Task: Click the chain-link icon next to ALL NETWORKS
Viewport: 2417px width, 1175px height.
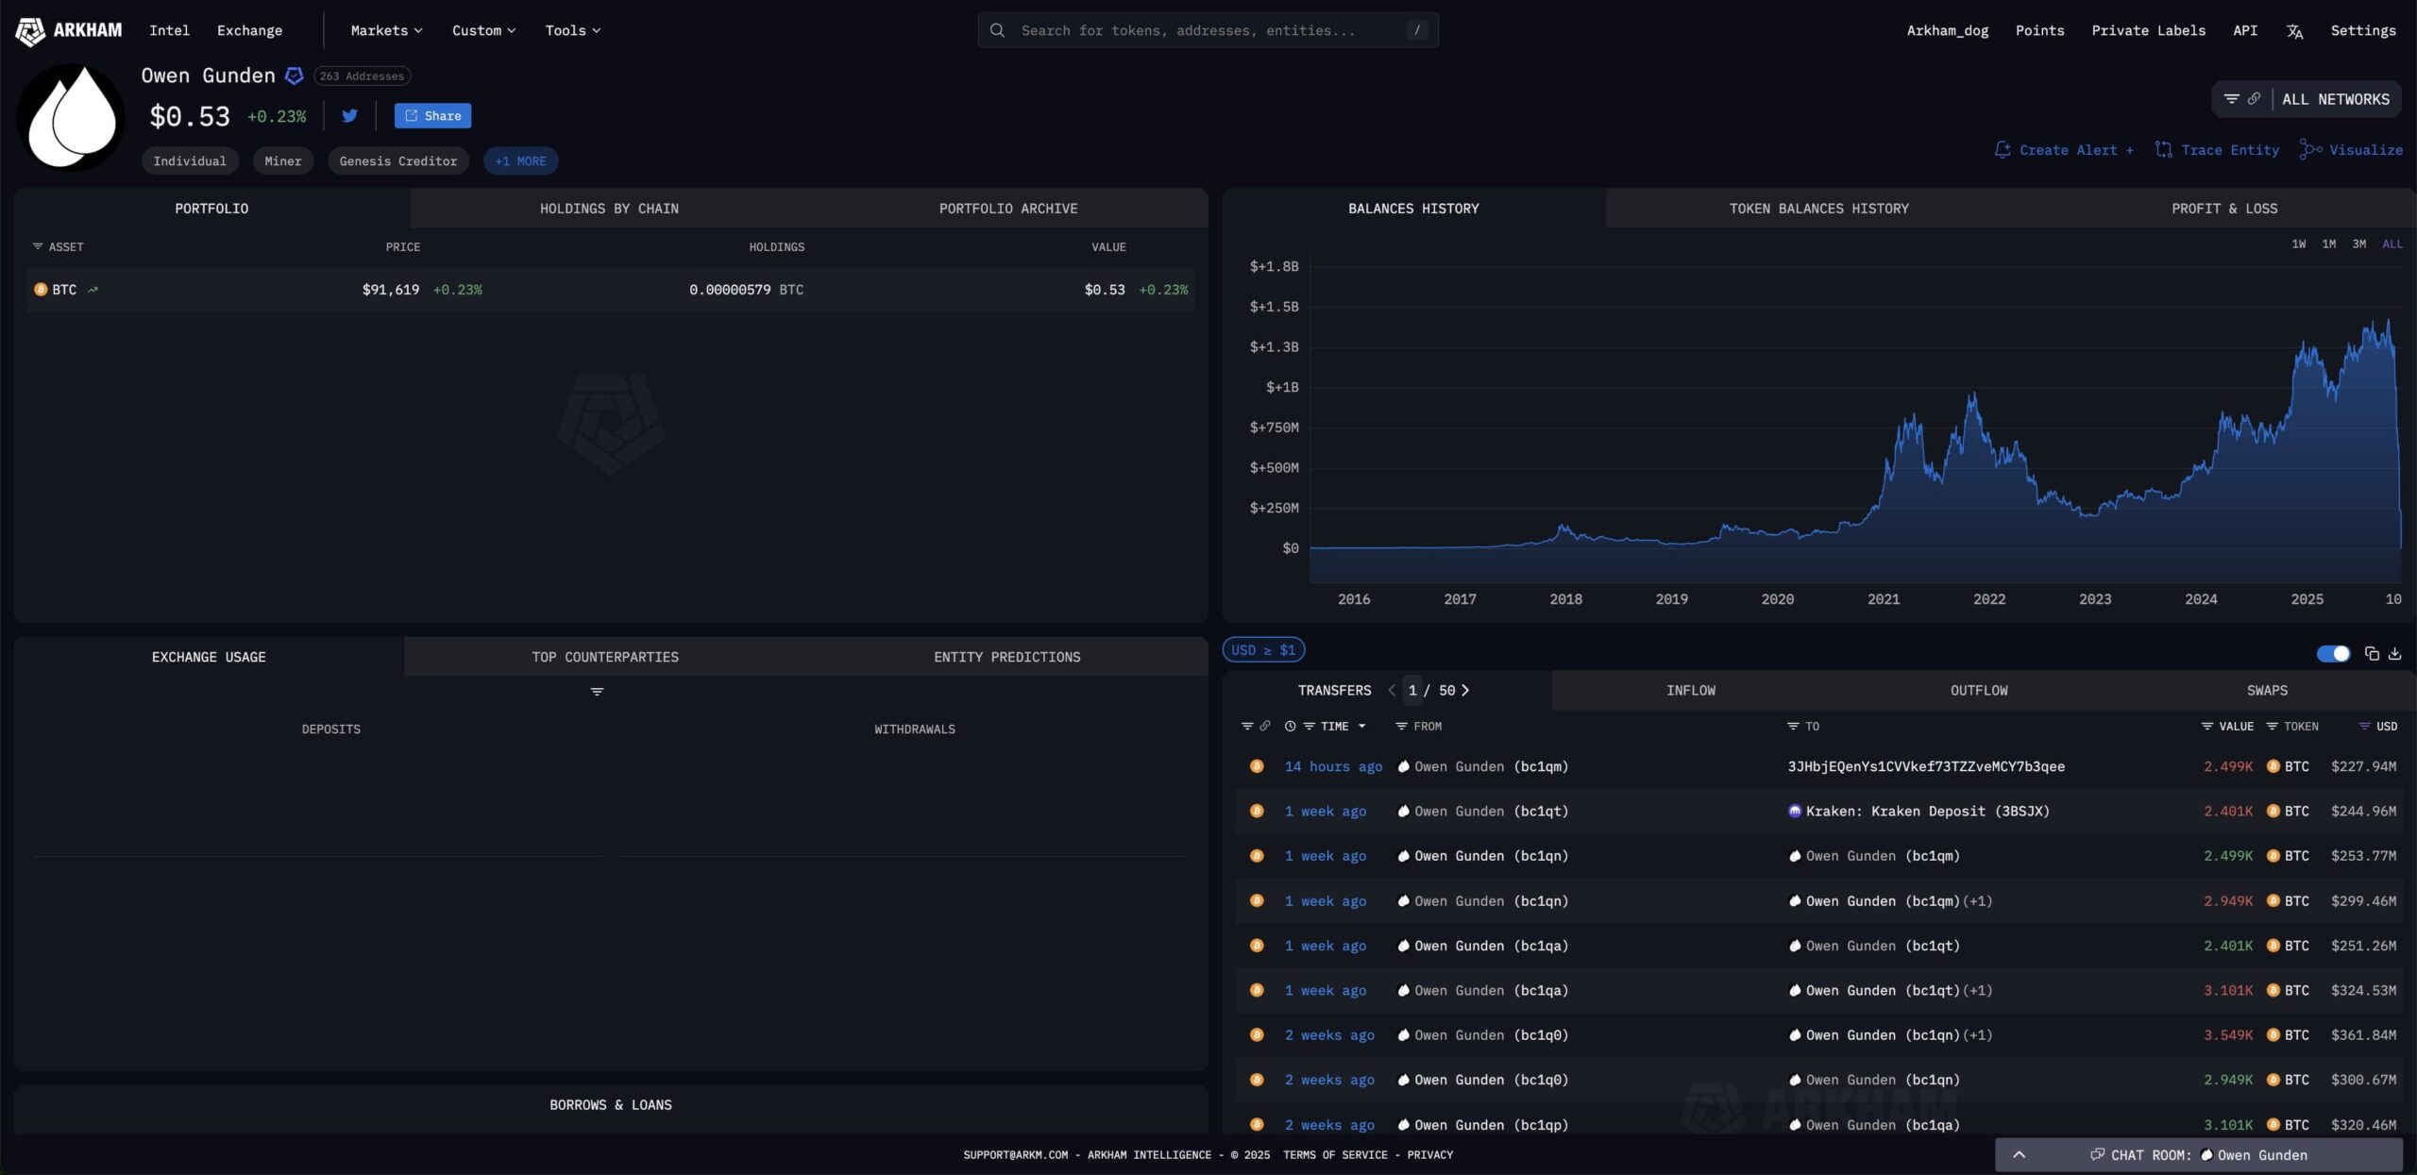Action: 2255,98
